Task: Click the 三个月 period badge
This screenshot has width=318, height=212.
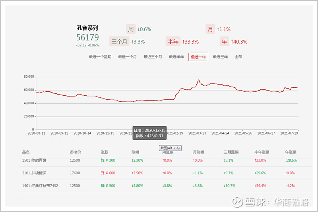Action: tap(119, 42)
